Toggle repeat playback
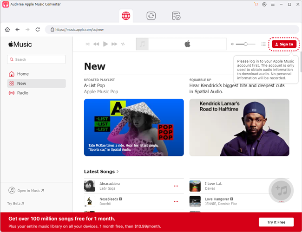The height and width of the screenshot is (232, 302). (x=123, y=44)
